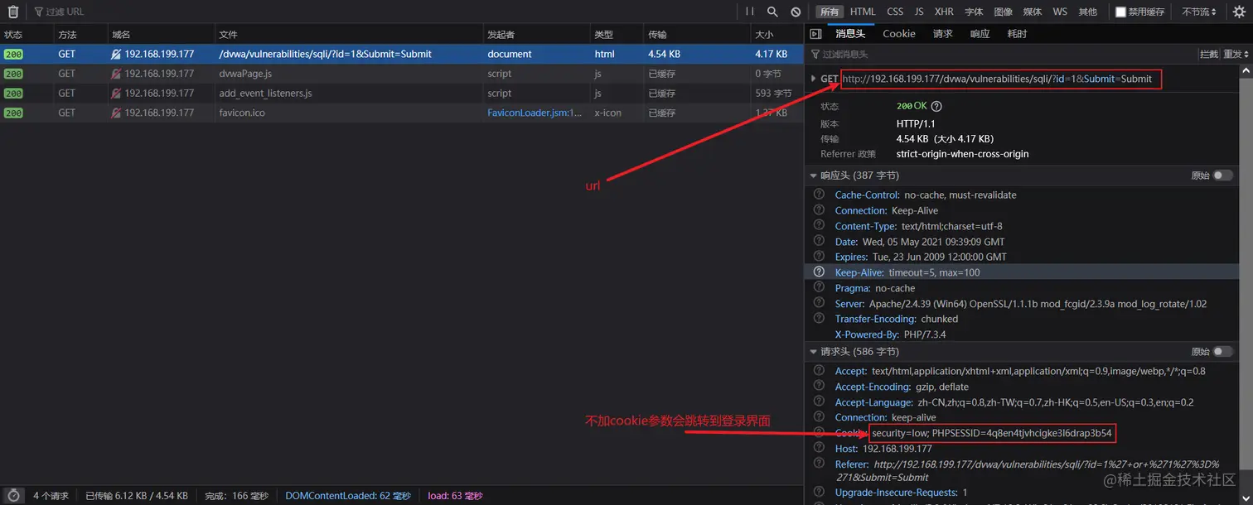This screenshot has height=505, width=1253.
Task: Switch to the 请求 tab
Action: (x=943, y=34)
